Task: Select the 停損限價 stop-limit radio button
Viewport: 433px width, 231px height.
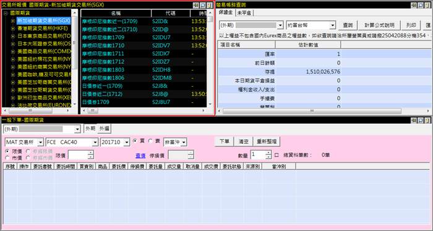Action: (28, 152)
